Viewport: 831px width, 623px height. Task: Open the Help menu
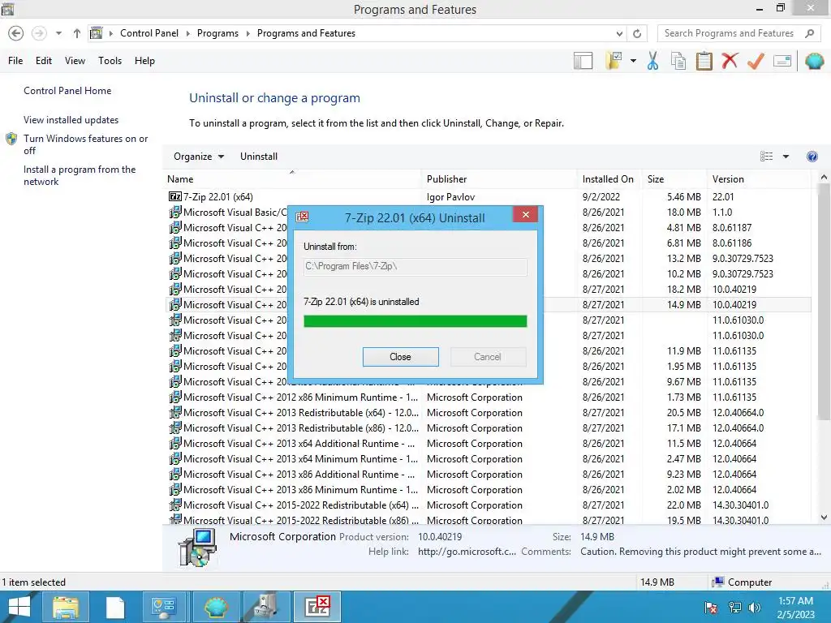144,61
